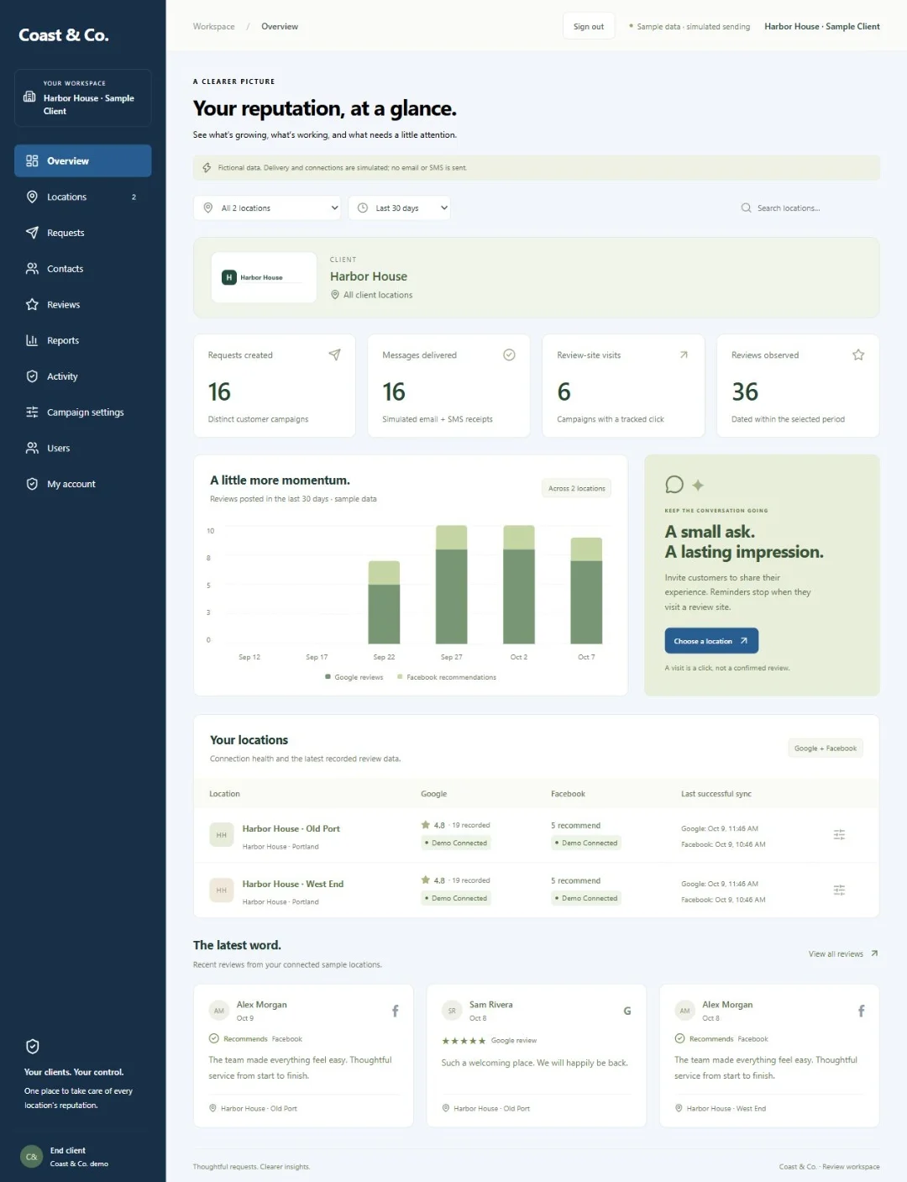Click Old Port Google Demo Connected badge
This screenshot has height=1182, width=907.
(x=456, y=843)
